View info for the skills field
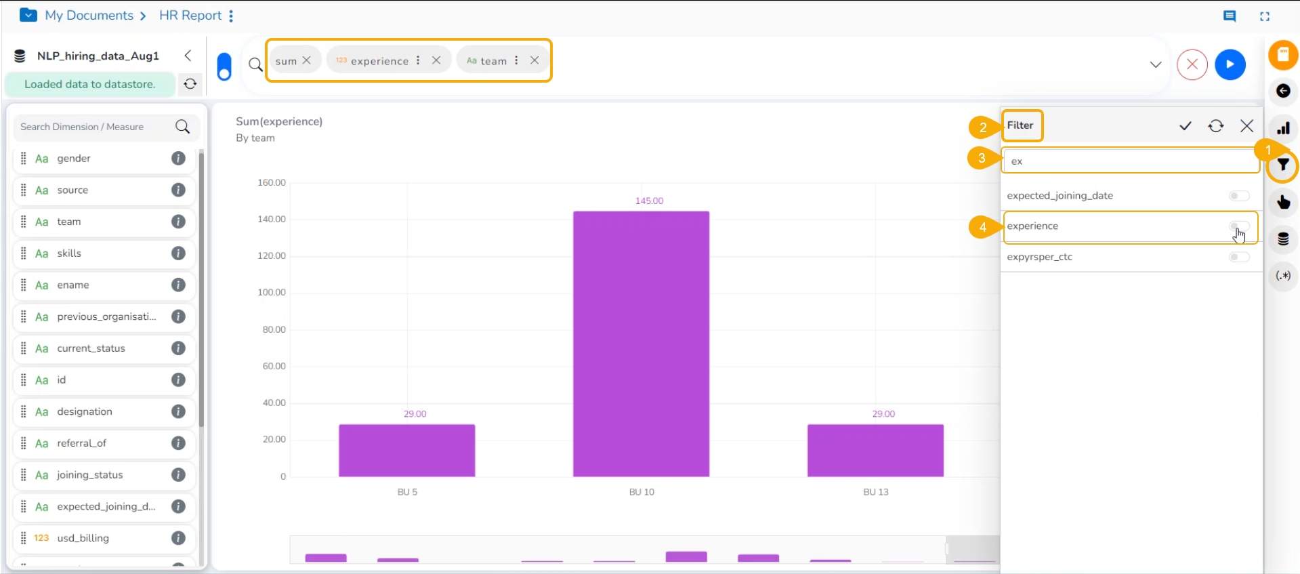The width and height of the screenshot is (1300, 574). [178, 253]
